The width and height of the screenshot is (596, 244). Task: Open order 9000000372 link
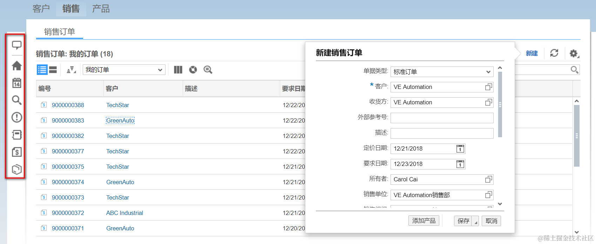tap(68, 213)
